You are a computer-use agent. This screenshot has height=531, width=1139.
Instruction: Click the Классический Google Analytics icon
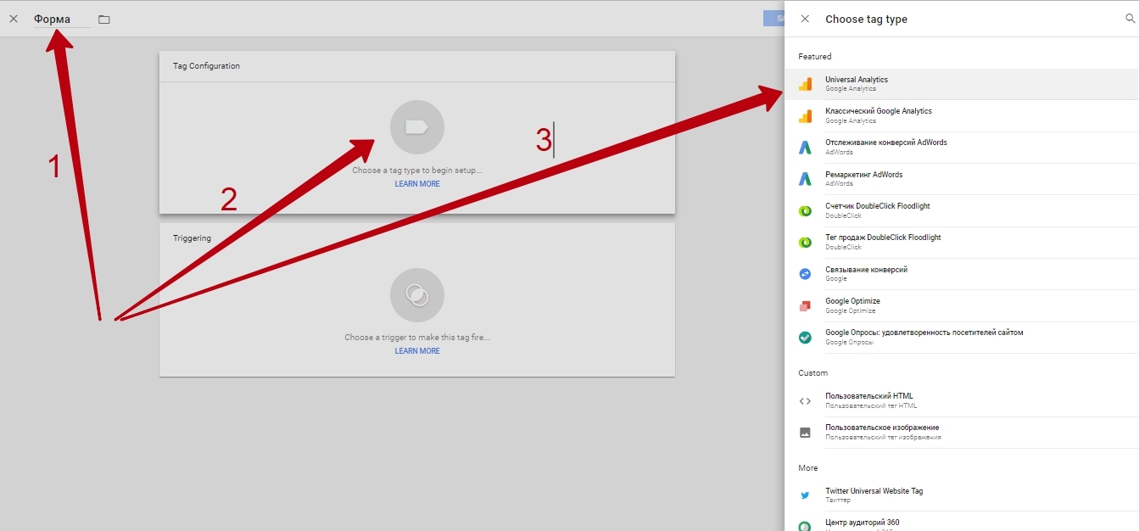(x=805, y=116)
